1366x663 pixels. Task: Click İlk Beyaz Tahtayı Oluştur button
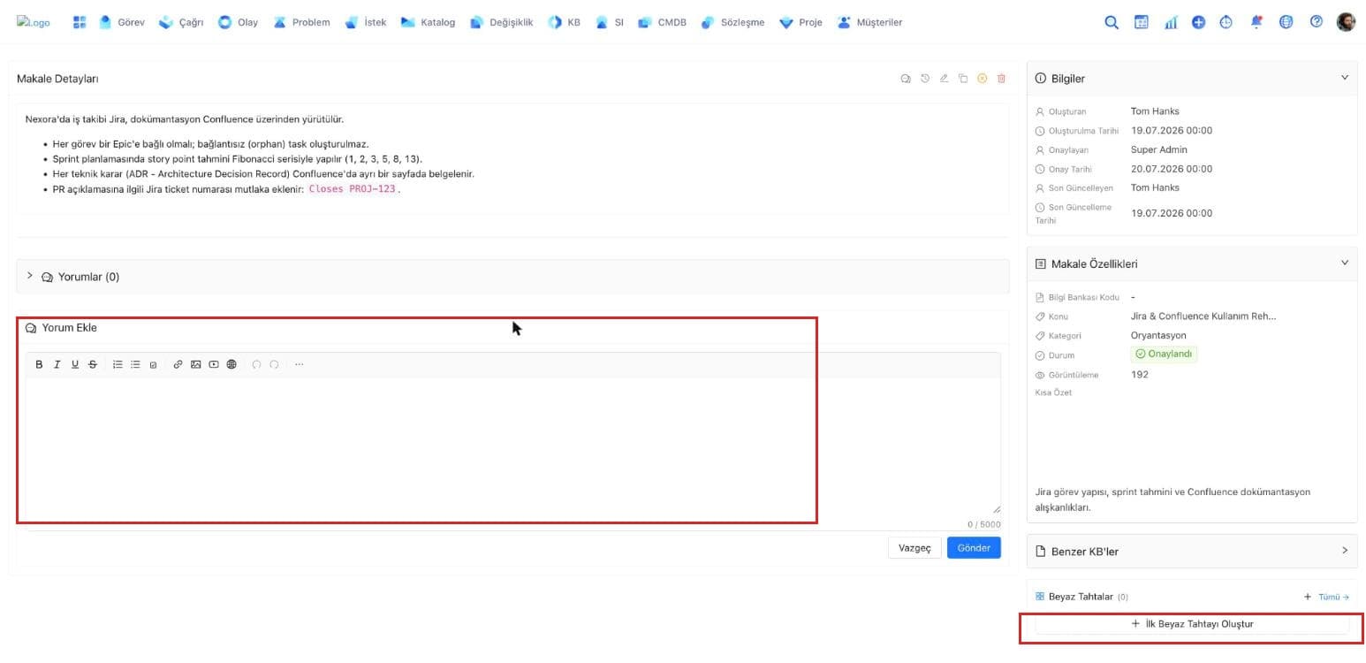[1192, 624]
